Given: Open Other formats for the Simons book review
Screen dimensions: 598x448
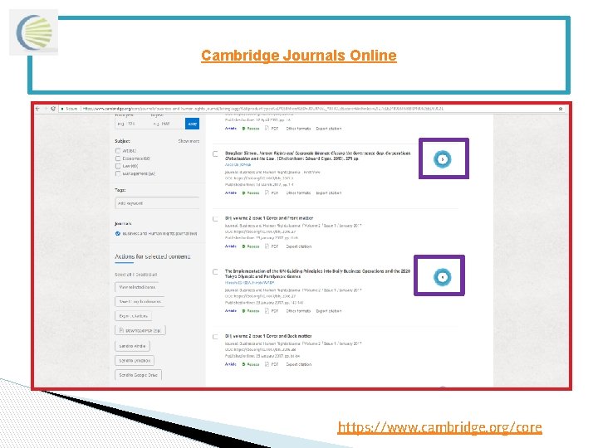Looking at the screenshot, I should click(x=299, y=193).
